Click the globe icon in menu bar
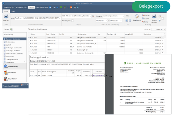173x117 pixels. (x=78, y=8)
